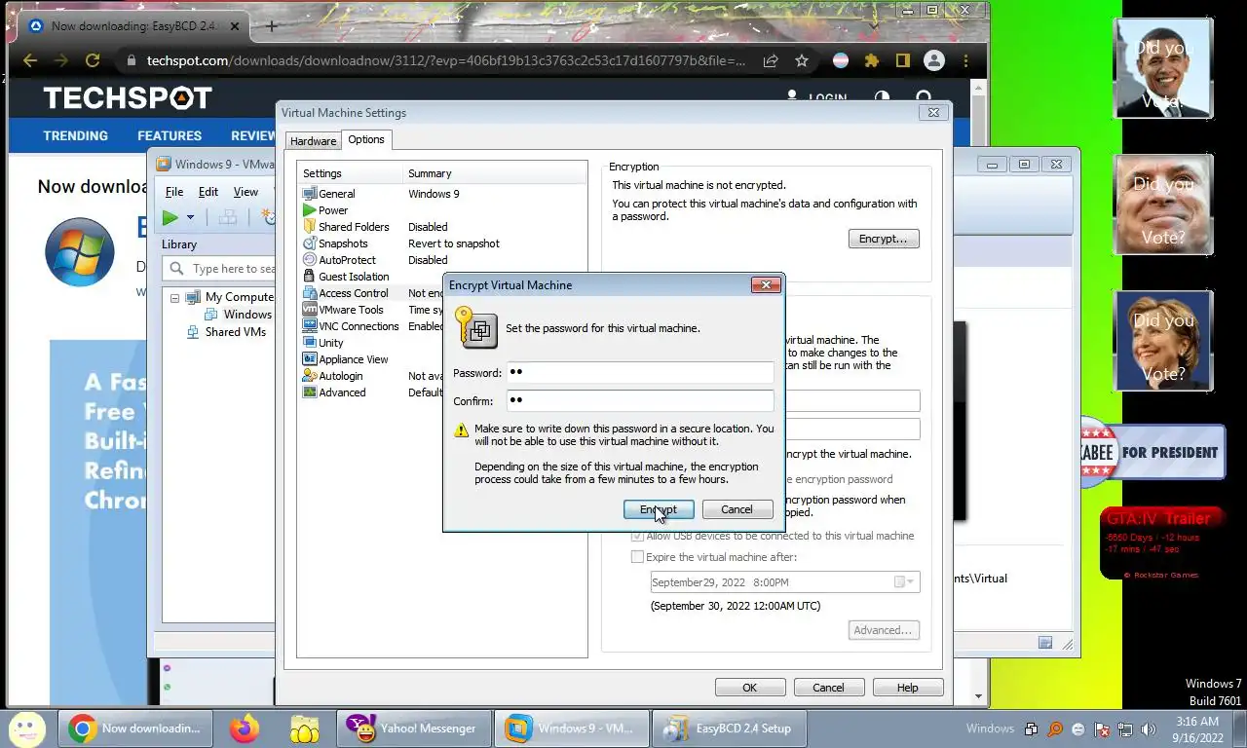Click the Password input field
The height and width of the screenshot is (748, 1247).
[640, 372]
